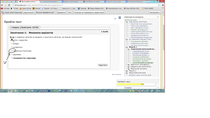Open the Уроки 3d max bookmark
Viewport: 210px width, 118px height.
25,8
